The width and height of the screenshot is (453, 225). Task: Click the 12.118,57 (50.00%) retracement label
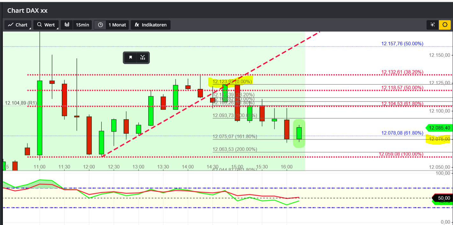[x=402, y=88]
